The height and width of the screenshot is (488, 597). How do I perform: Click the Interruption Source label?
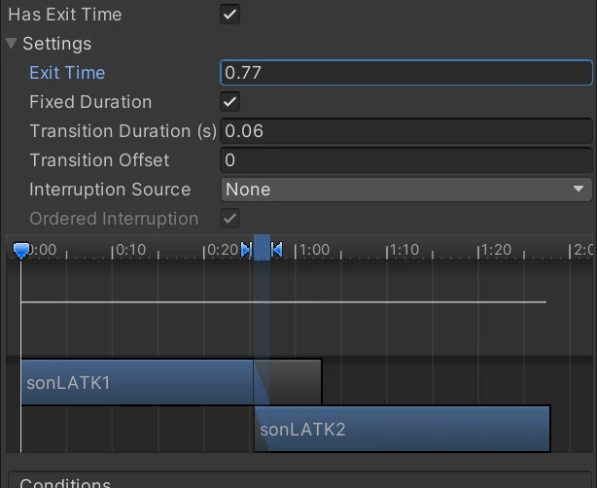(110, 190)
